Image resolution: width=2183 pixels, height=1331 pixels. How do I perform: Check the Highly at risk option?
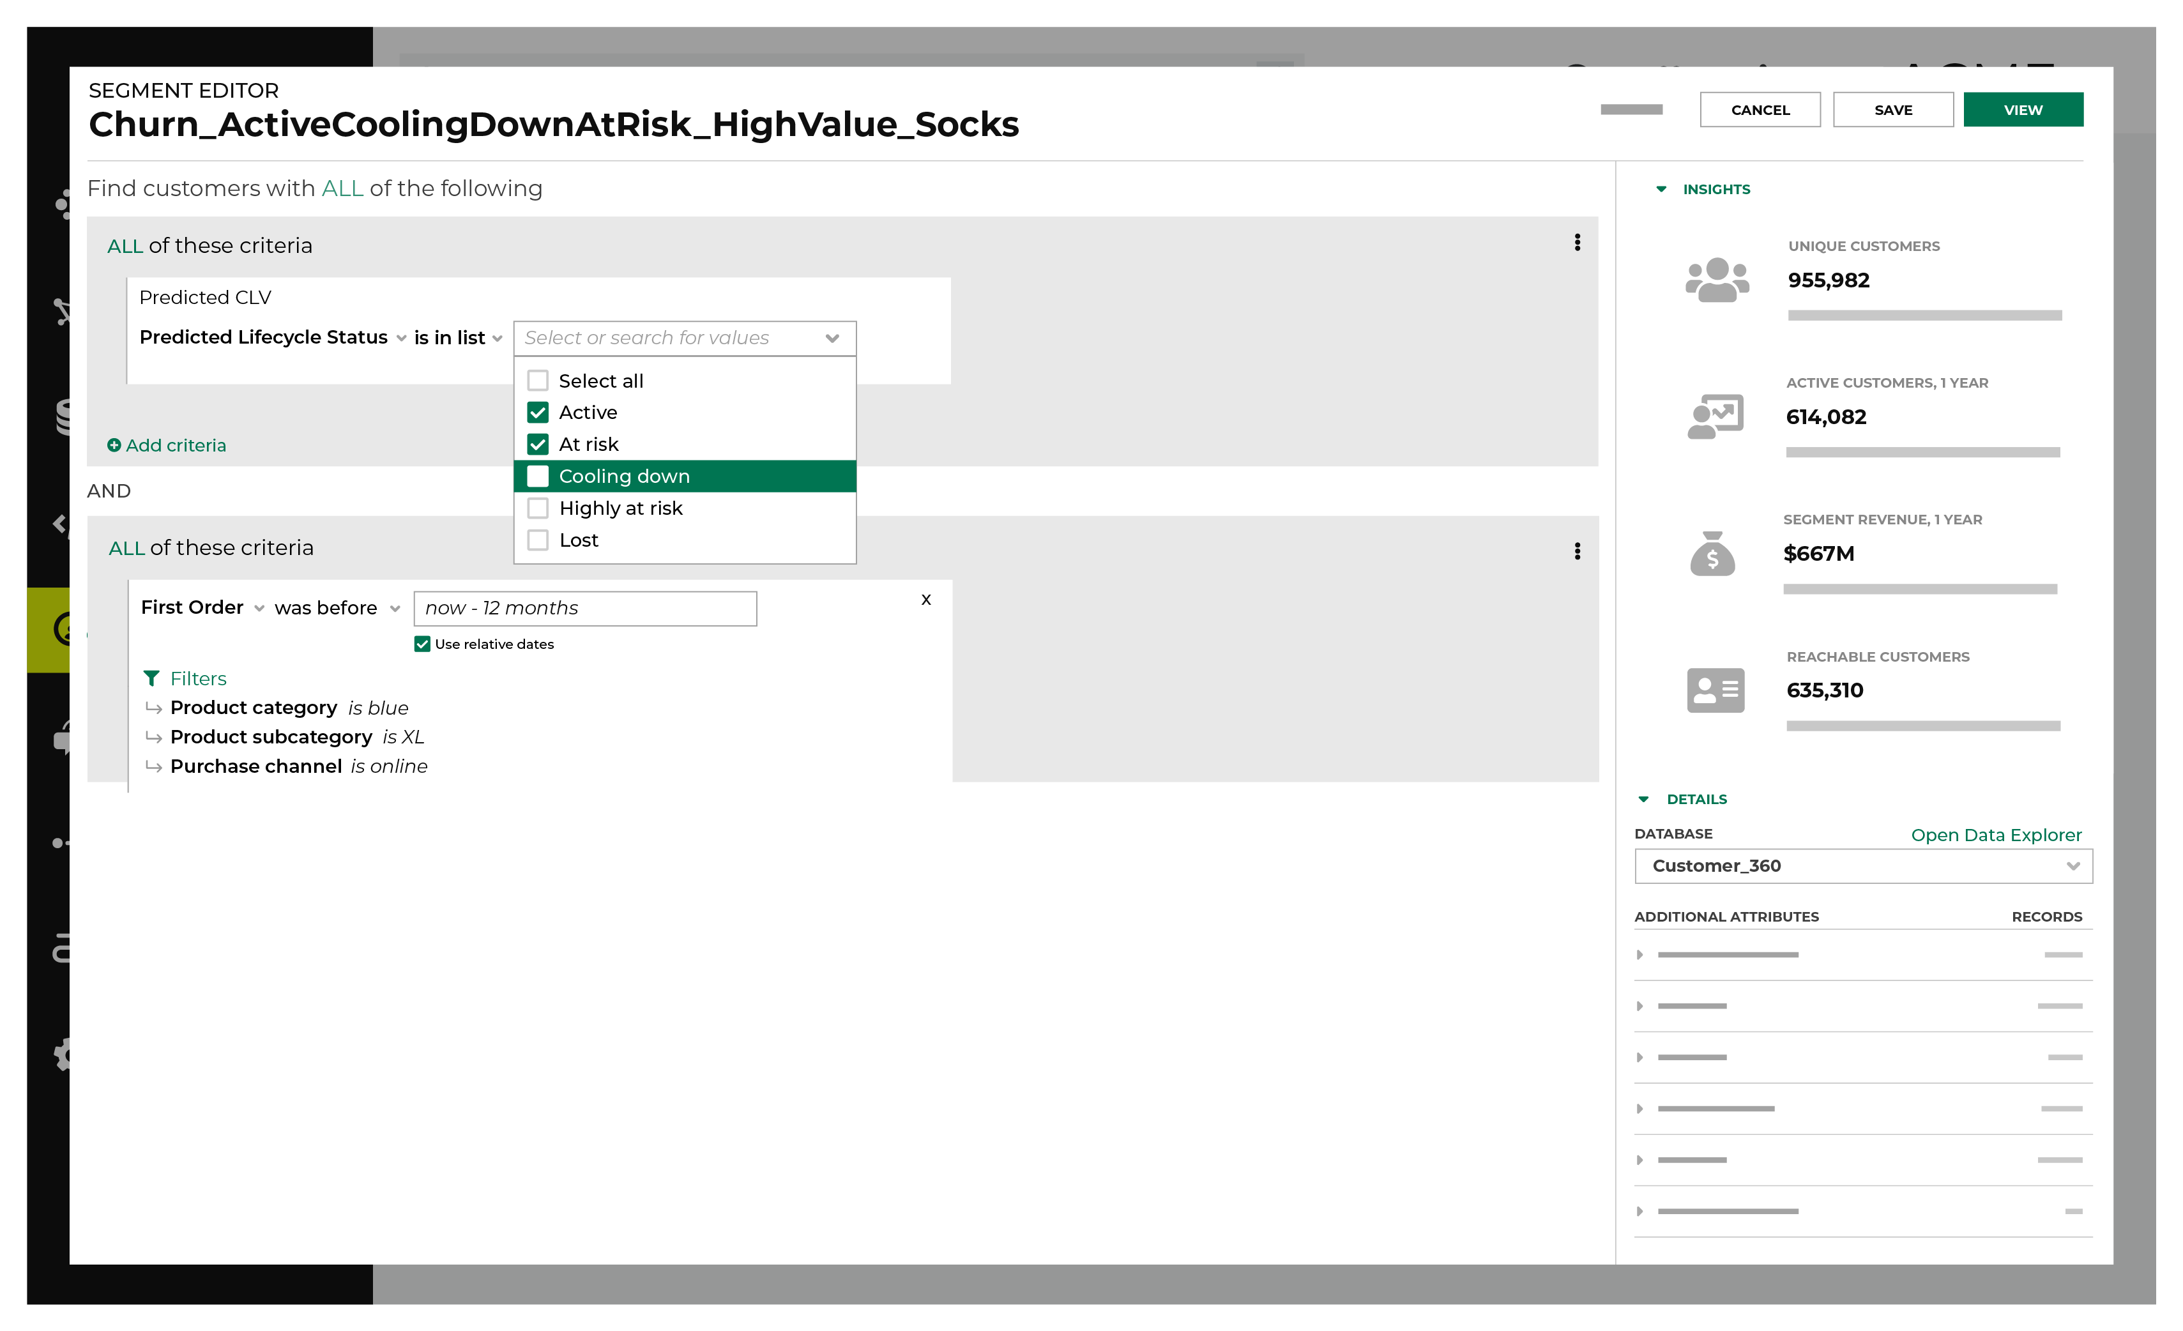tap(538, 508)
